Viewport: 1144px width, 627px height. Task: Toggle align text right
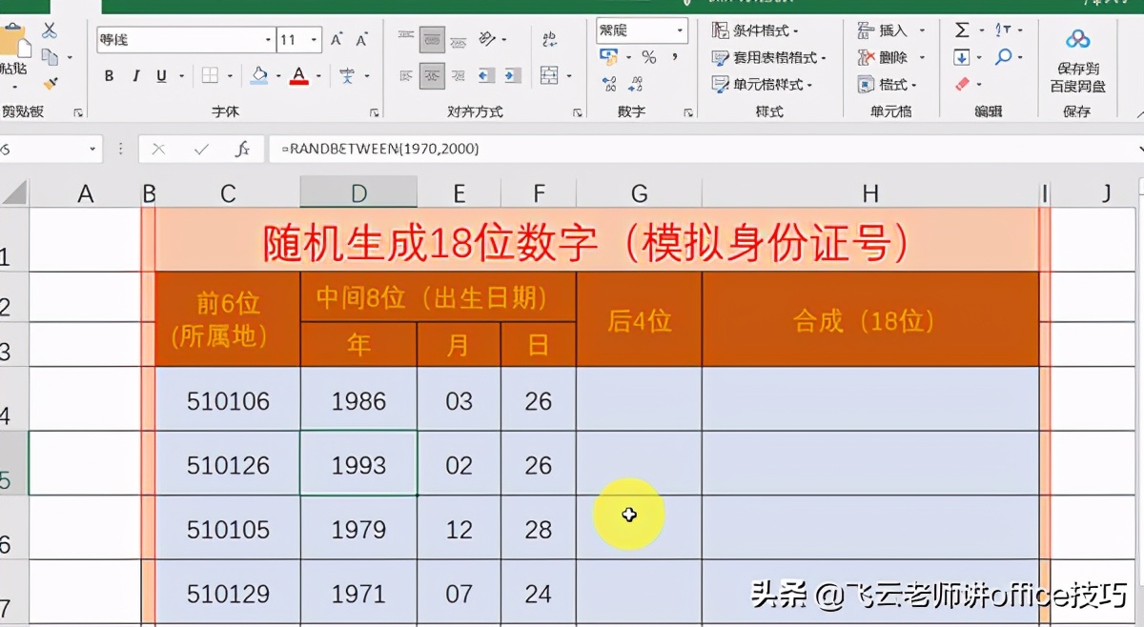click(459, 75)
